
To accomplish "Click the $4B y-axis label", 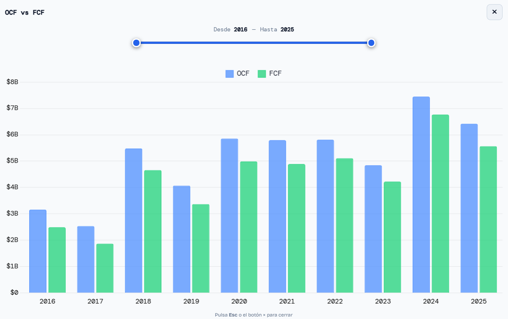I will coord(13,187).
